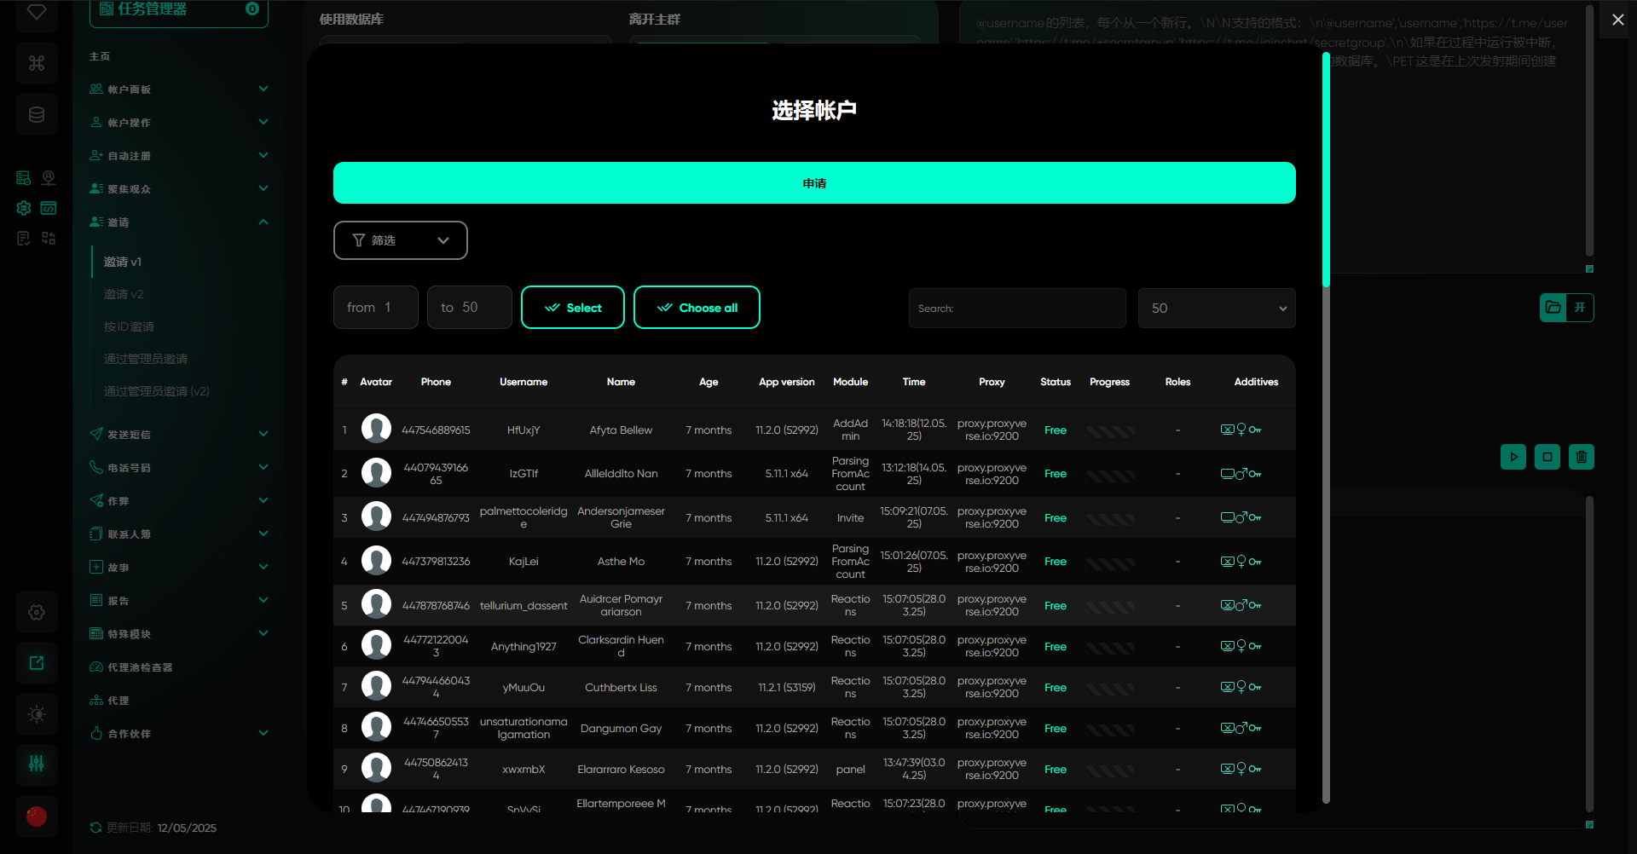Toggle the sun brightness theme switch
This screenshot has width=1637, height=854.
[37, 714]
